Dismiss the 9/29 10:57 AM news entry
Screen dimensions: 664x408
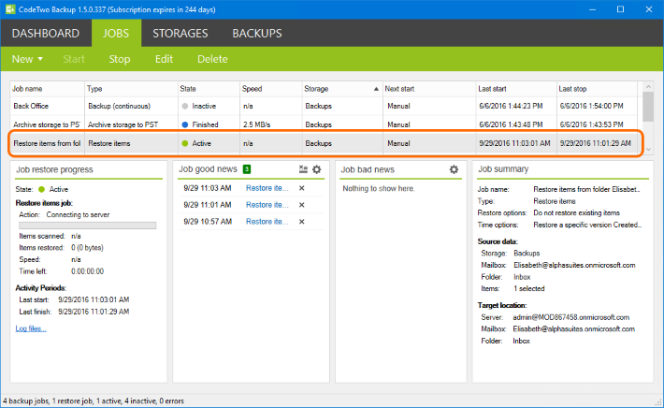click(x=301, y=221)
